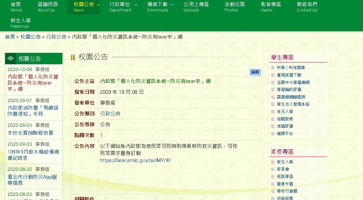This screenshot has height=200, width=363.
Task: Open the 臺北市行動防災App宣導摺頁 announcement
Action: point(32,180)
